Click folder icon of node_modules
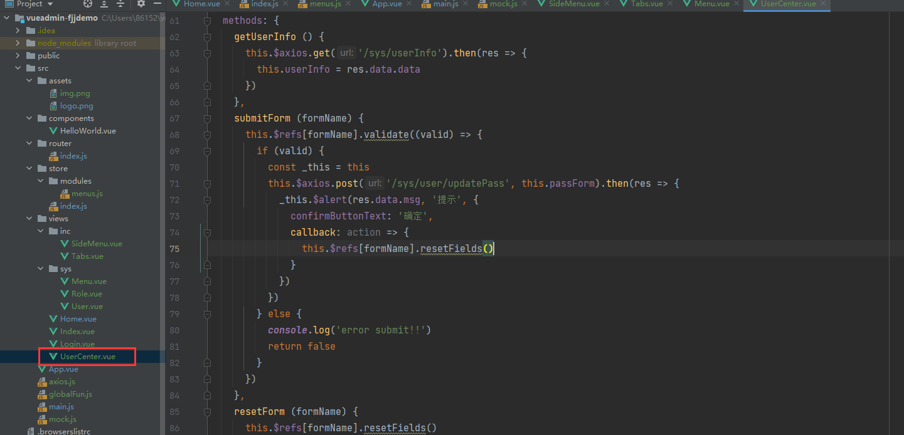The width and height of the screenshot is (904, 435). pos(31,43)
